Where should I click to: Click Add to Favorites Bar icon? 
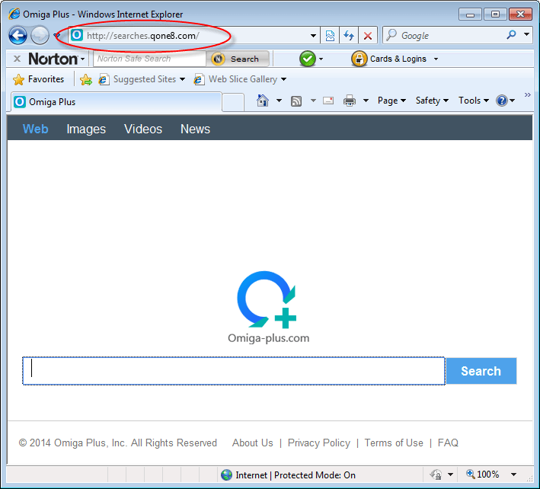pyautogui.click(x=86, y=79)
